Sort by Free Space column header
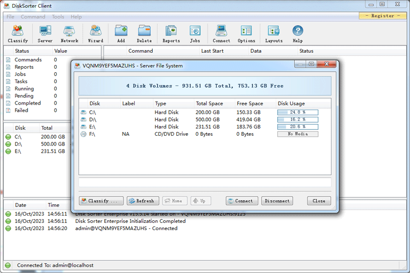This screenshot has height=273, width=410. tap(255, 103)
